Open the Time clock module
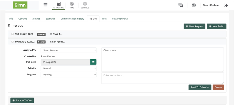Image resolution: width=235 pixels, height=106 pixels. tap(72, 5)
